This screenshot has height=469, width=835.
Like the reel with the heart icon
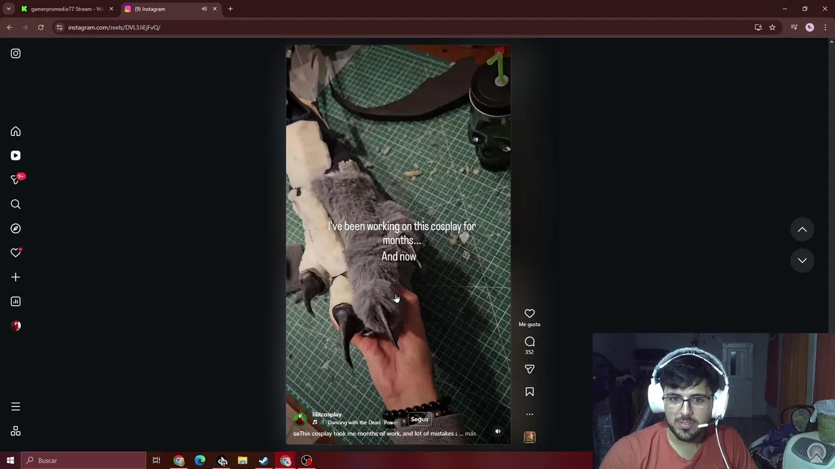click(x=530, y=314)
